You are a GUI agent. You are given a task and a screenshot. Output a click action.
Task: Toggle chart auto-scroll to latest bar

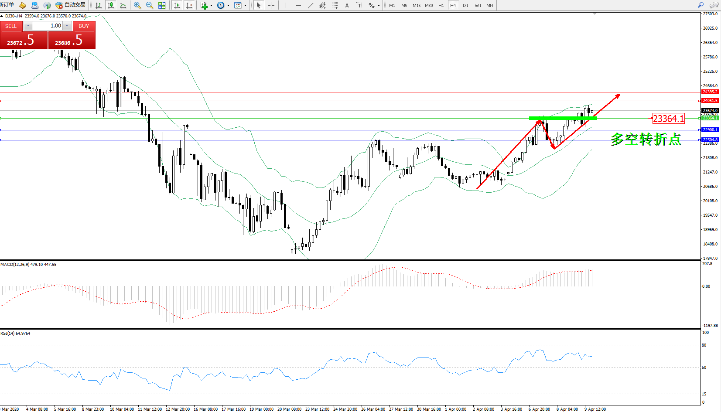[x=177, y=5]
